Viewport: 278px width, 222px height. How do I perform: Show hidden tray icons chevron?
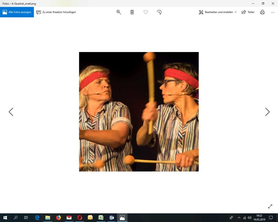239,218
